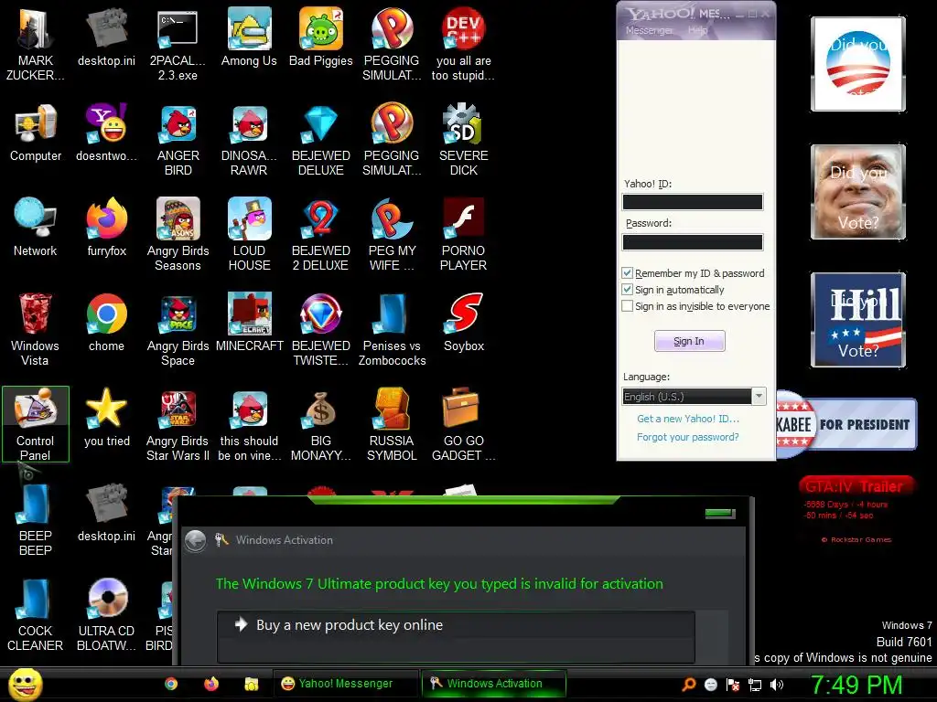Image resolution: width=937 pixels, height=702 pixels.
Task: Select the Computer desktop icon
Action: pyautogui.click(x=36, y=133)
